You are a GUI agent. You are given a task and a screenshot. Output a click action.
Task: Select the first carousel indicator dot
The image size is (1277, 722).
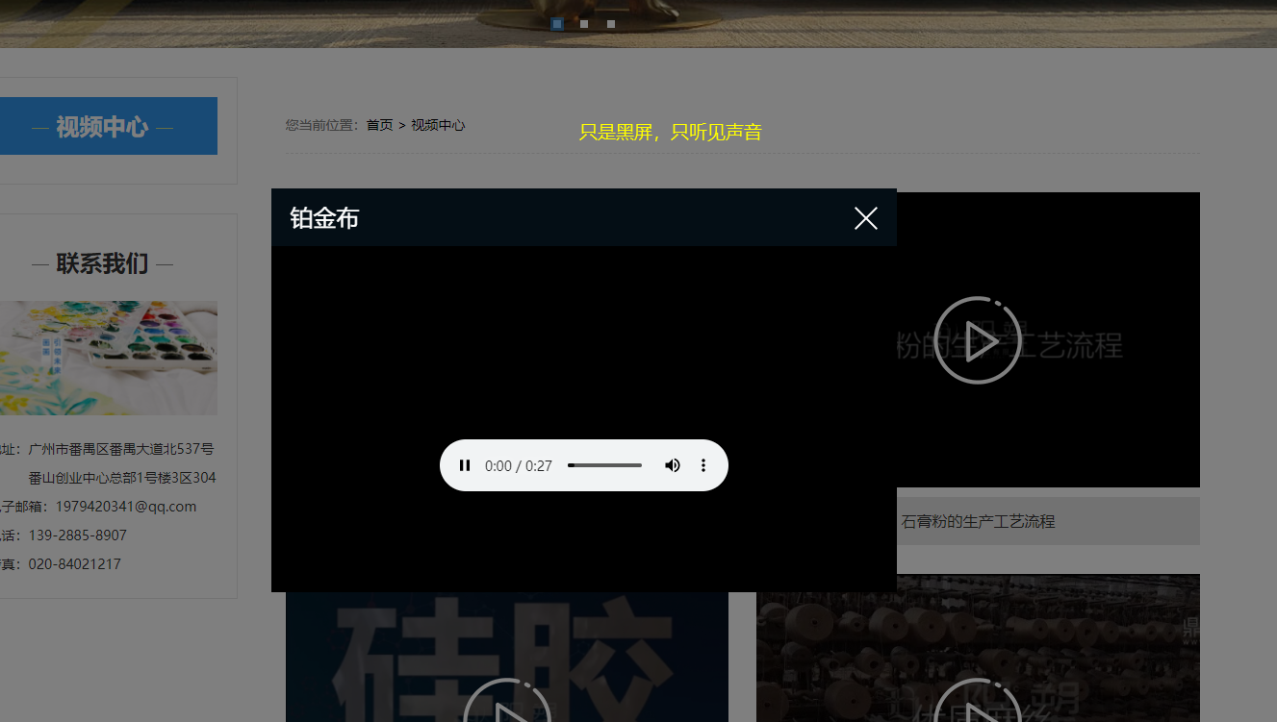click(557, 24)
